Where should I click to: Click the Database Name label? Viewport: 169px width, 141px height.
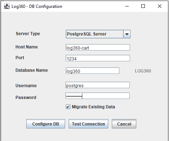pos(32,70)
